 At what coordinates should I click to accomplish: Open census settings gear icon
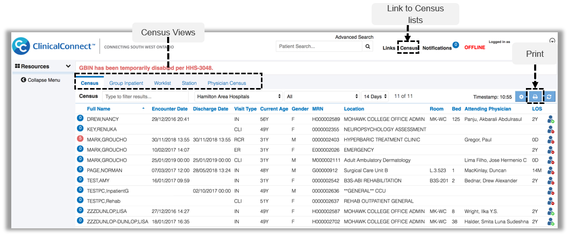(x=521, y=96)
